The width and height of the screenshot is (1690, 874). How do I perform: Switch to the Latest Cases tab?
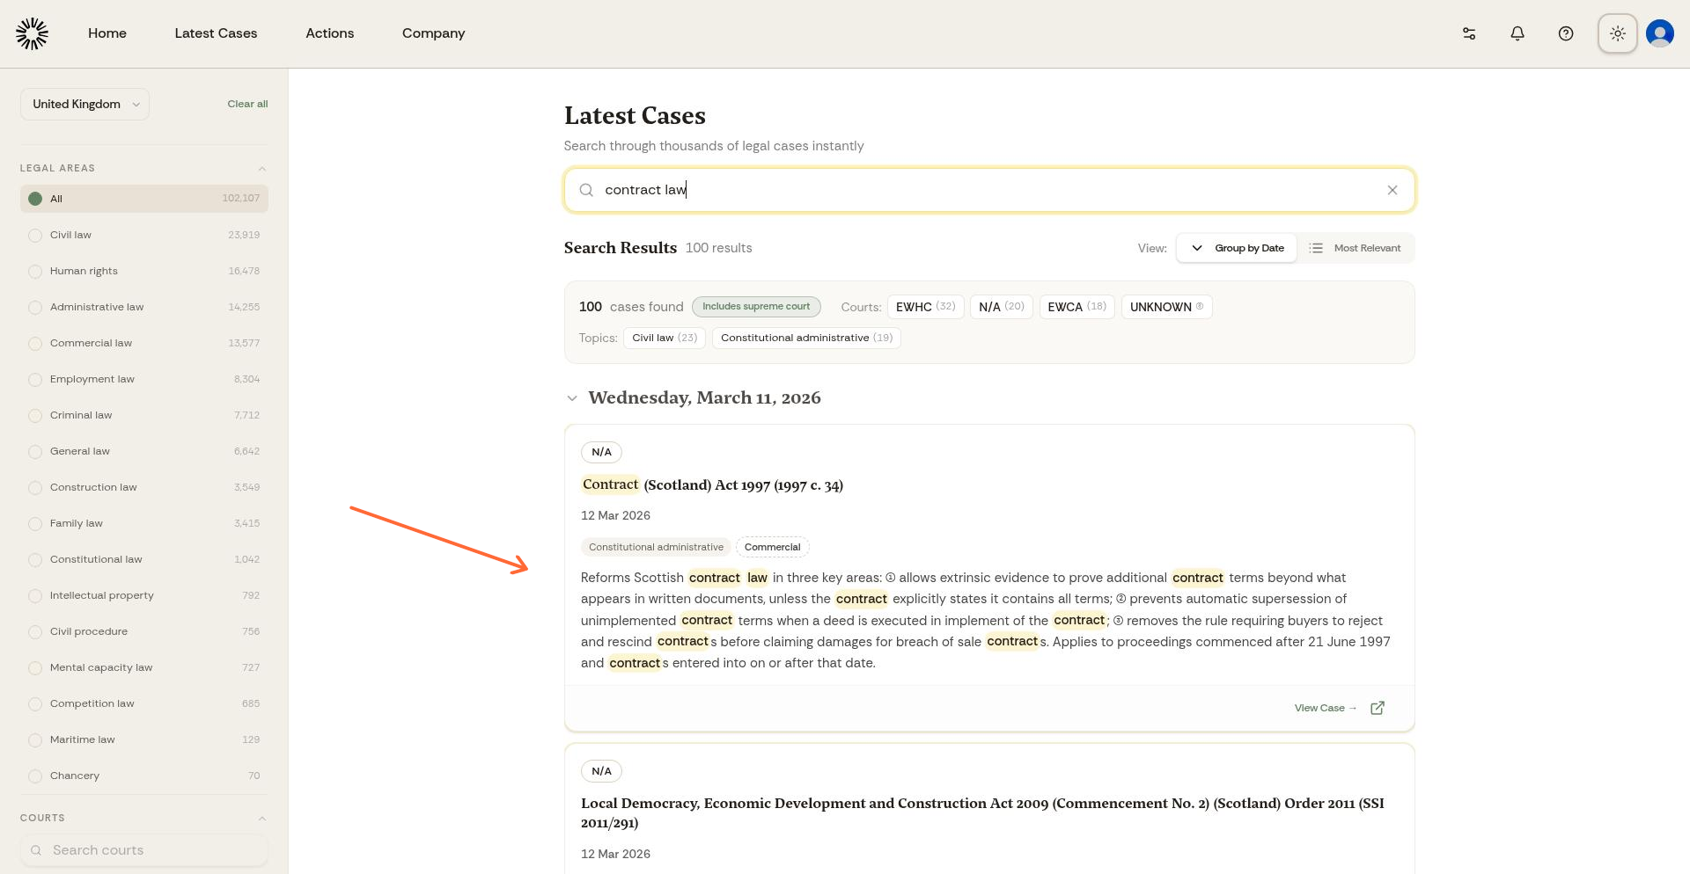216,33
